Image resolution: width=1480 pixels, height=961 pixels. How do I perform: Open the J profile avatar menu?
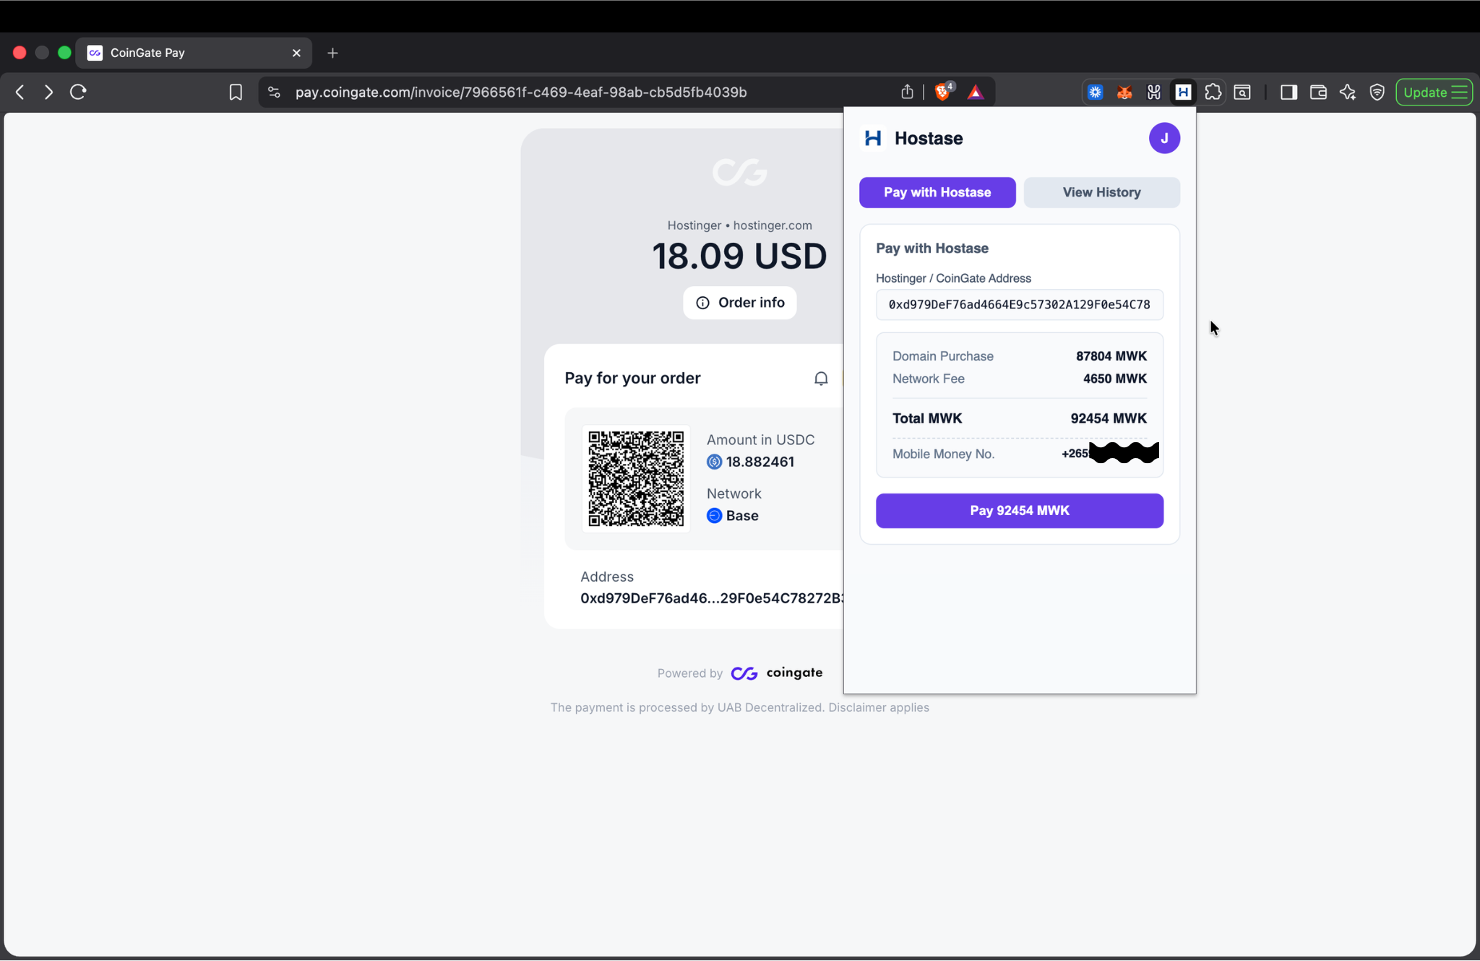[1164, 138]
